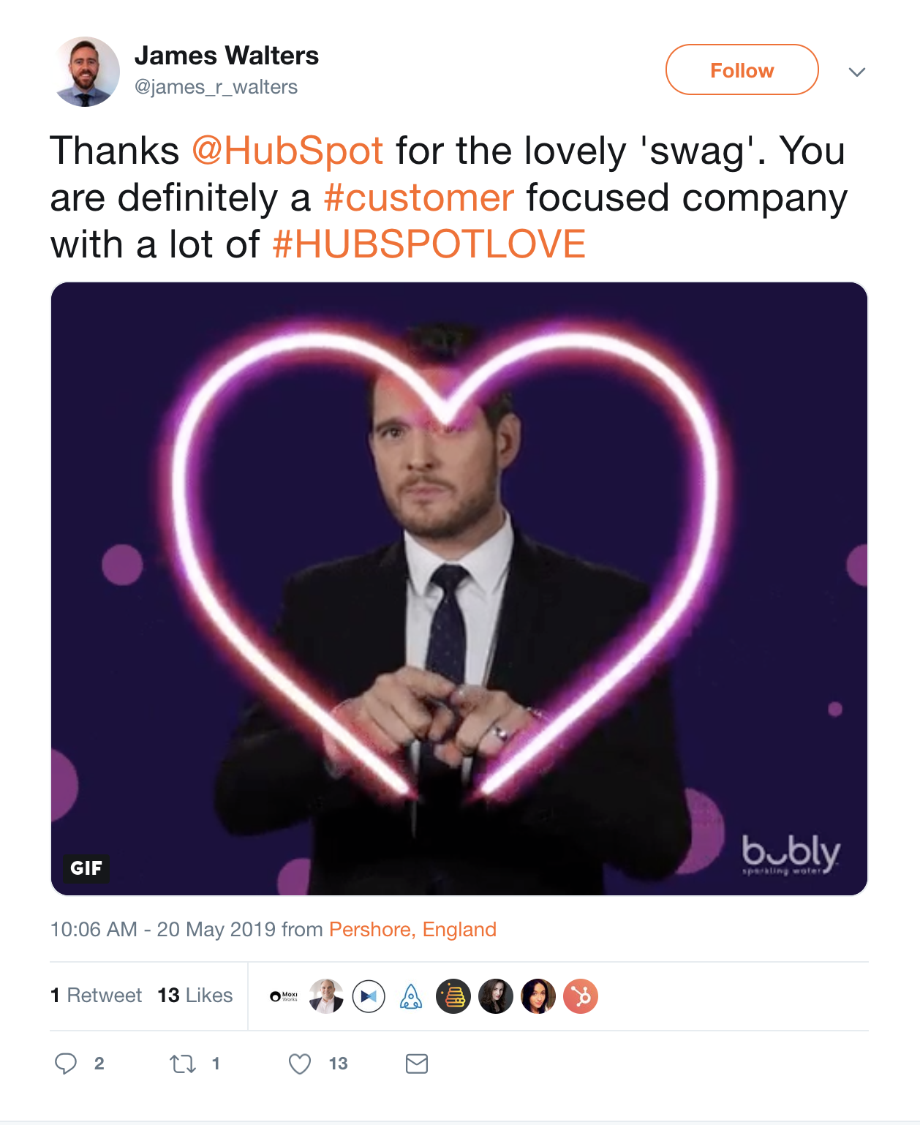Open the #HUBSPOTLOVE hashtag link
This screenshot has width=920, height=1125.
pos(429,244)
